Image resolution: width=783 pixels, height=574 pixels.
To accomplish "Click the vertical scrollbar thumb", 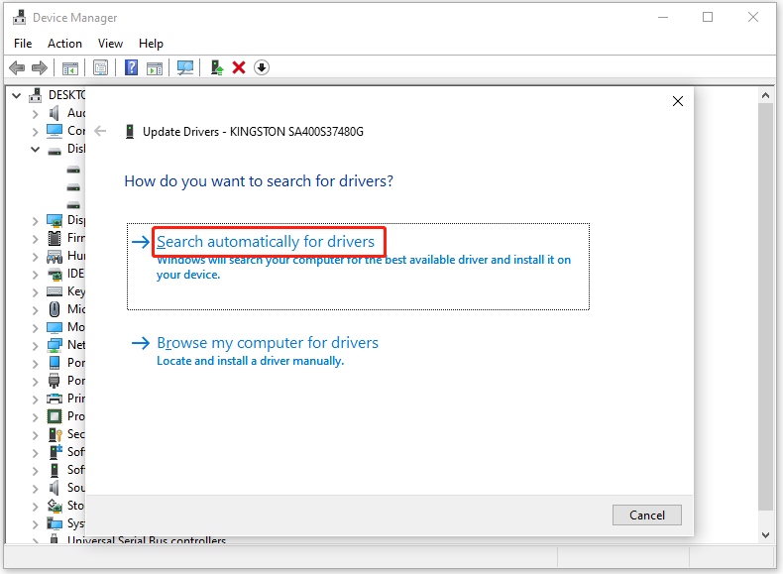I will click(765, 306).
